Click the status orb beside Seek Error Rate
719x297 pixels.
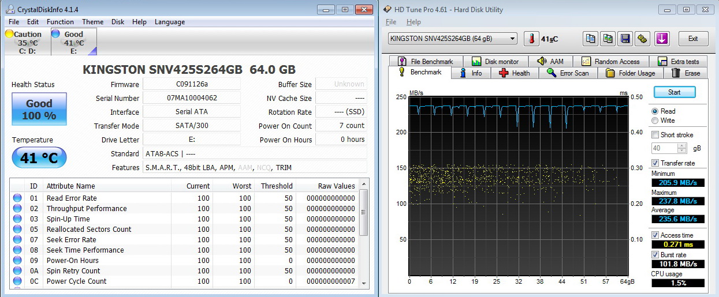pyautogui.click(x=17, y=239)
